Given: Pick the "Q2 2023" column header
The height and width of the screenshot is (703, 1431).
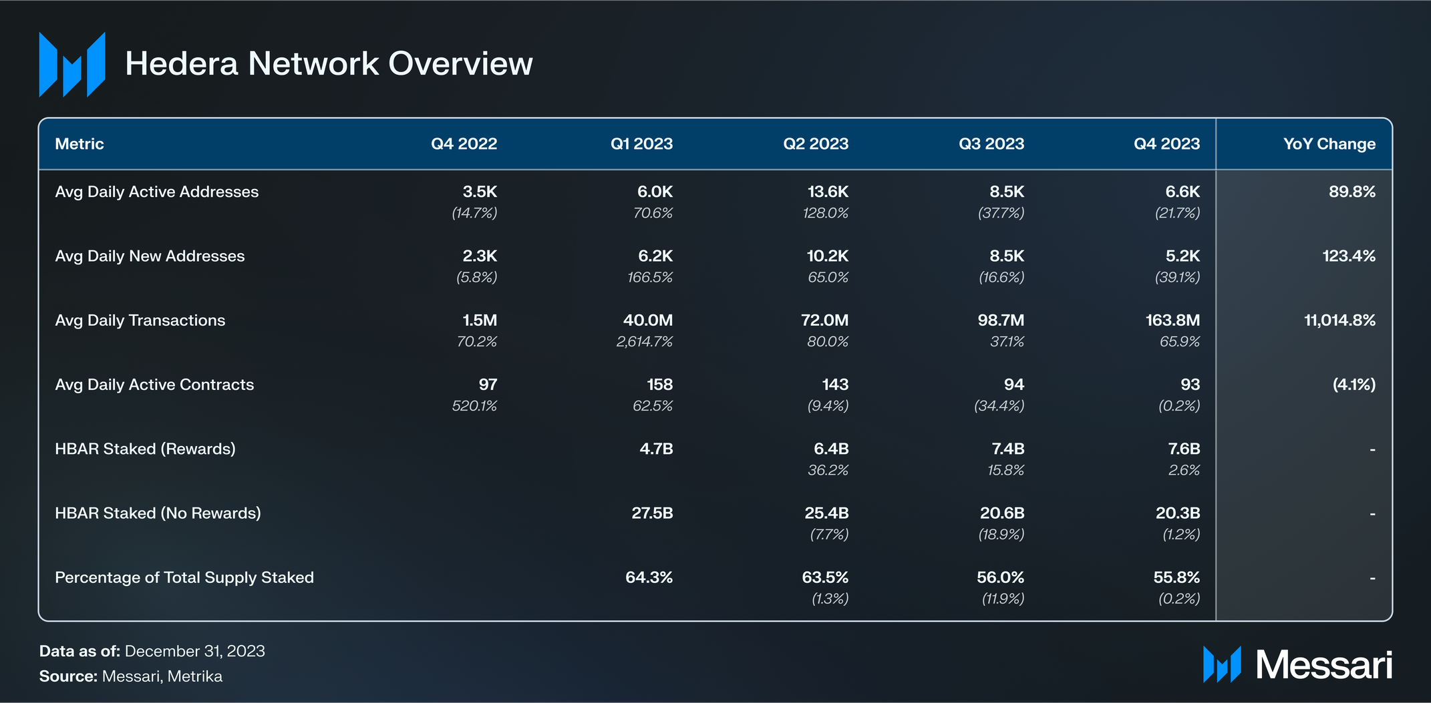Looking at the screenshot, I should coord(816,144).
